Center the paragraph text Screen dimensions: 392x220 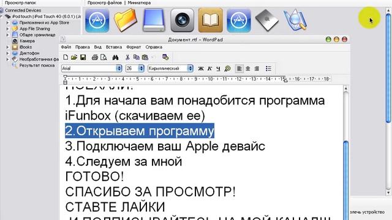coord(248,68)
